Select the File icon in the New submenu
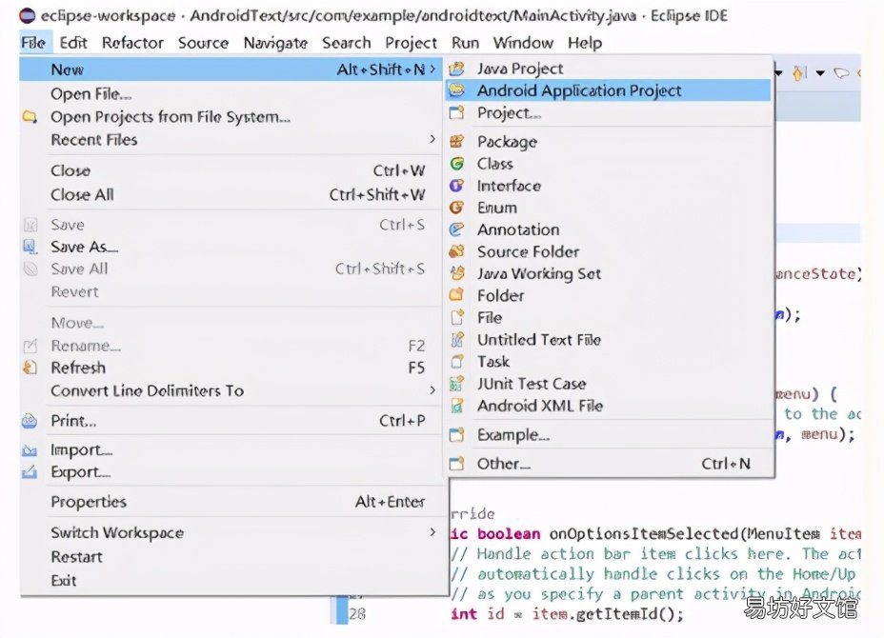This screenshot has width=884, height=638. [x=456, y=317]
